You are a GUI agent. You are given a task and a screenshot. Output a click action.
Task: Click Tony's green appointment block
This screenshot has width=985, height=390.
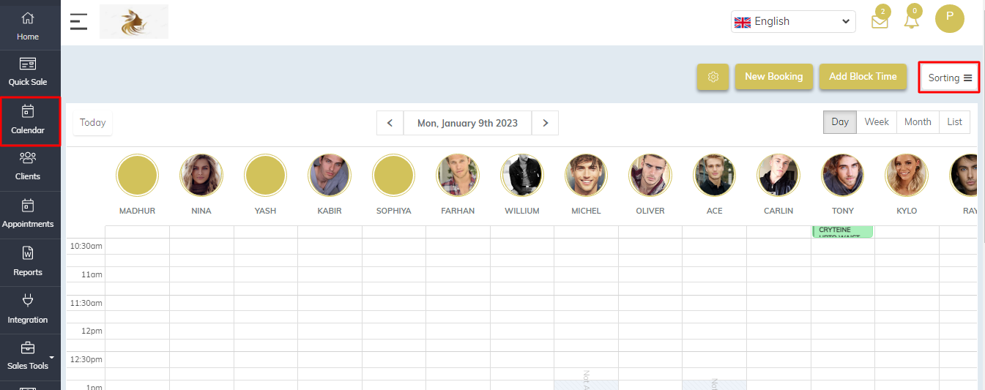pyautogui.click(x=842, y=231)
